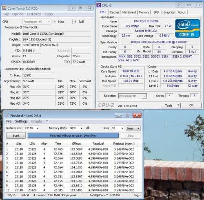
Task: Switch to the SPD tab in CPU-Z
Action: 156,12
